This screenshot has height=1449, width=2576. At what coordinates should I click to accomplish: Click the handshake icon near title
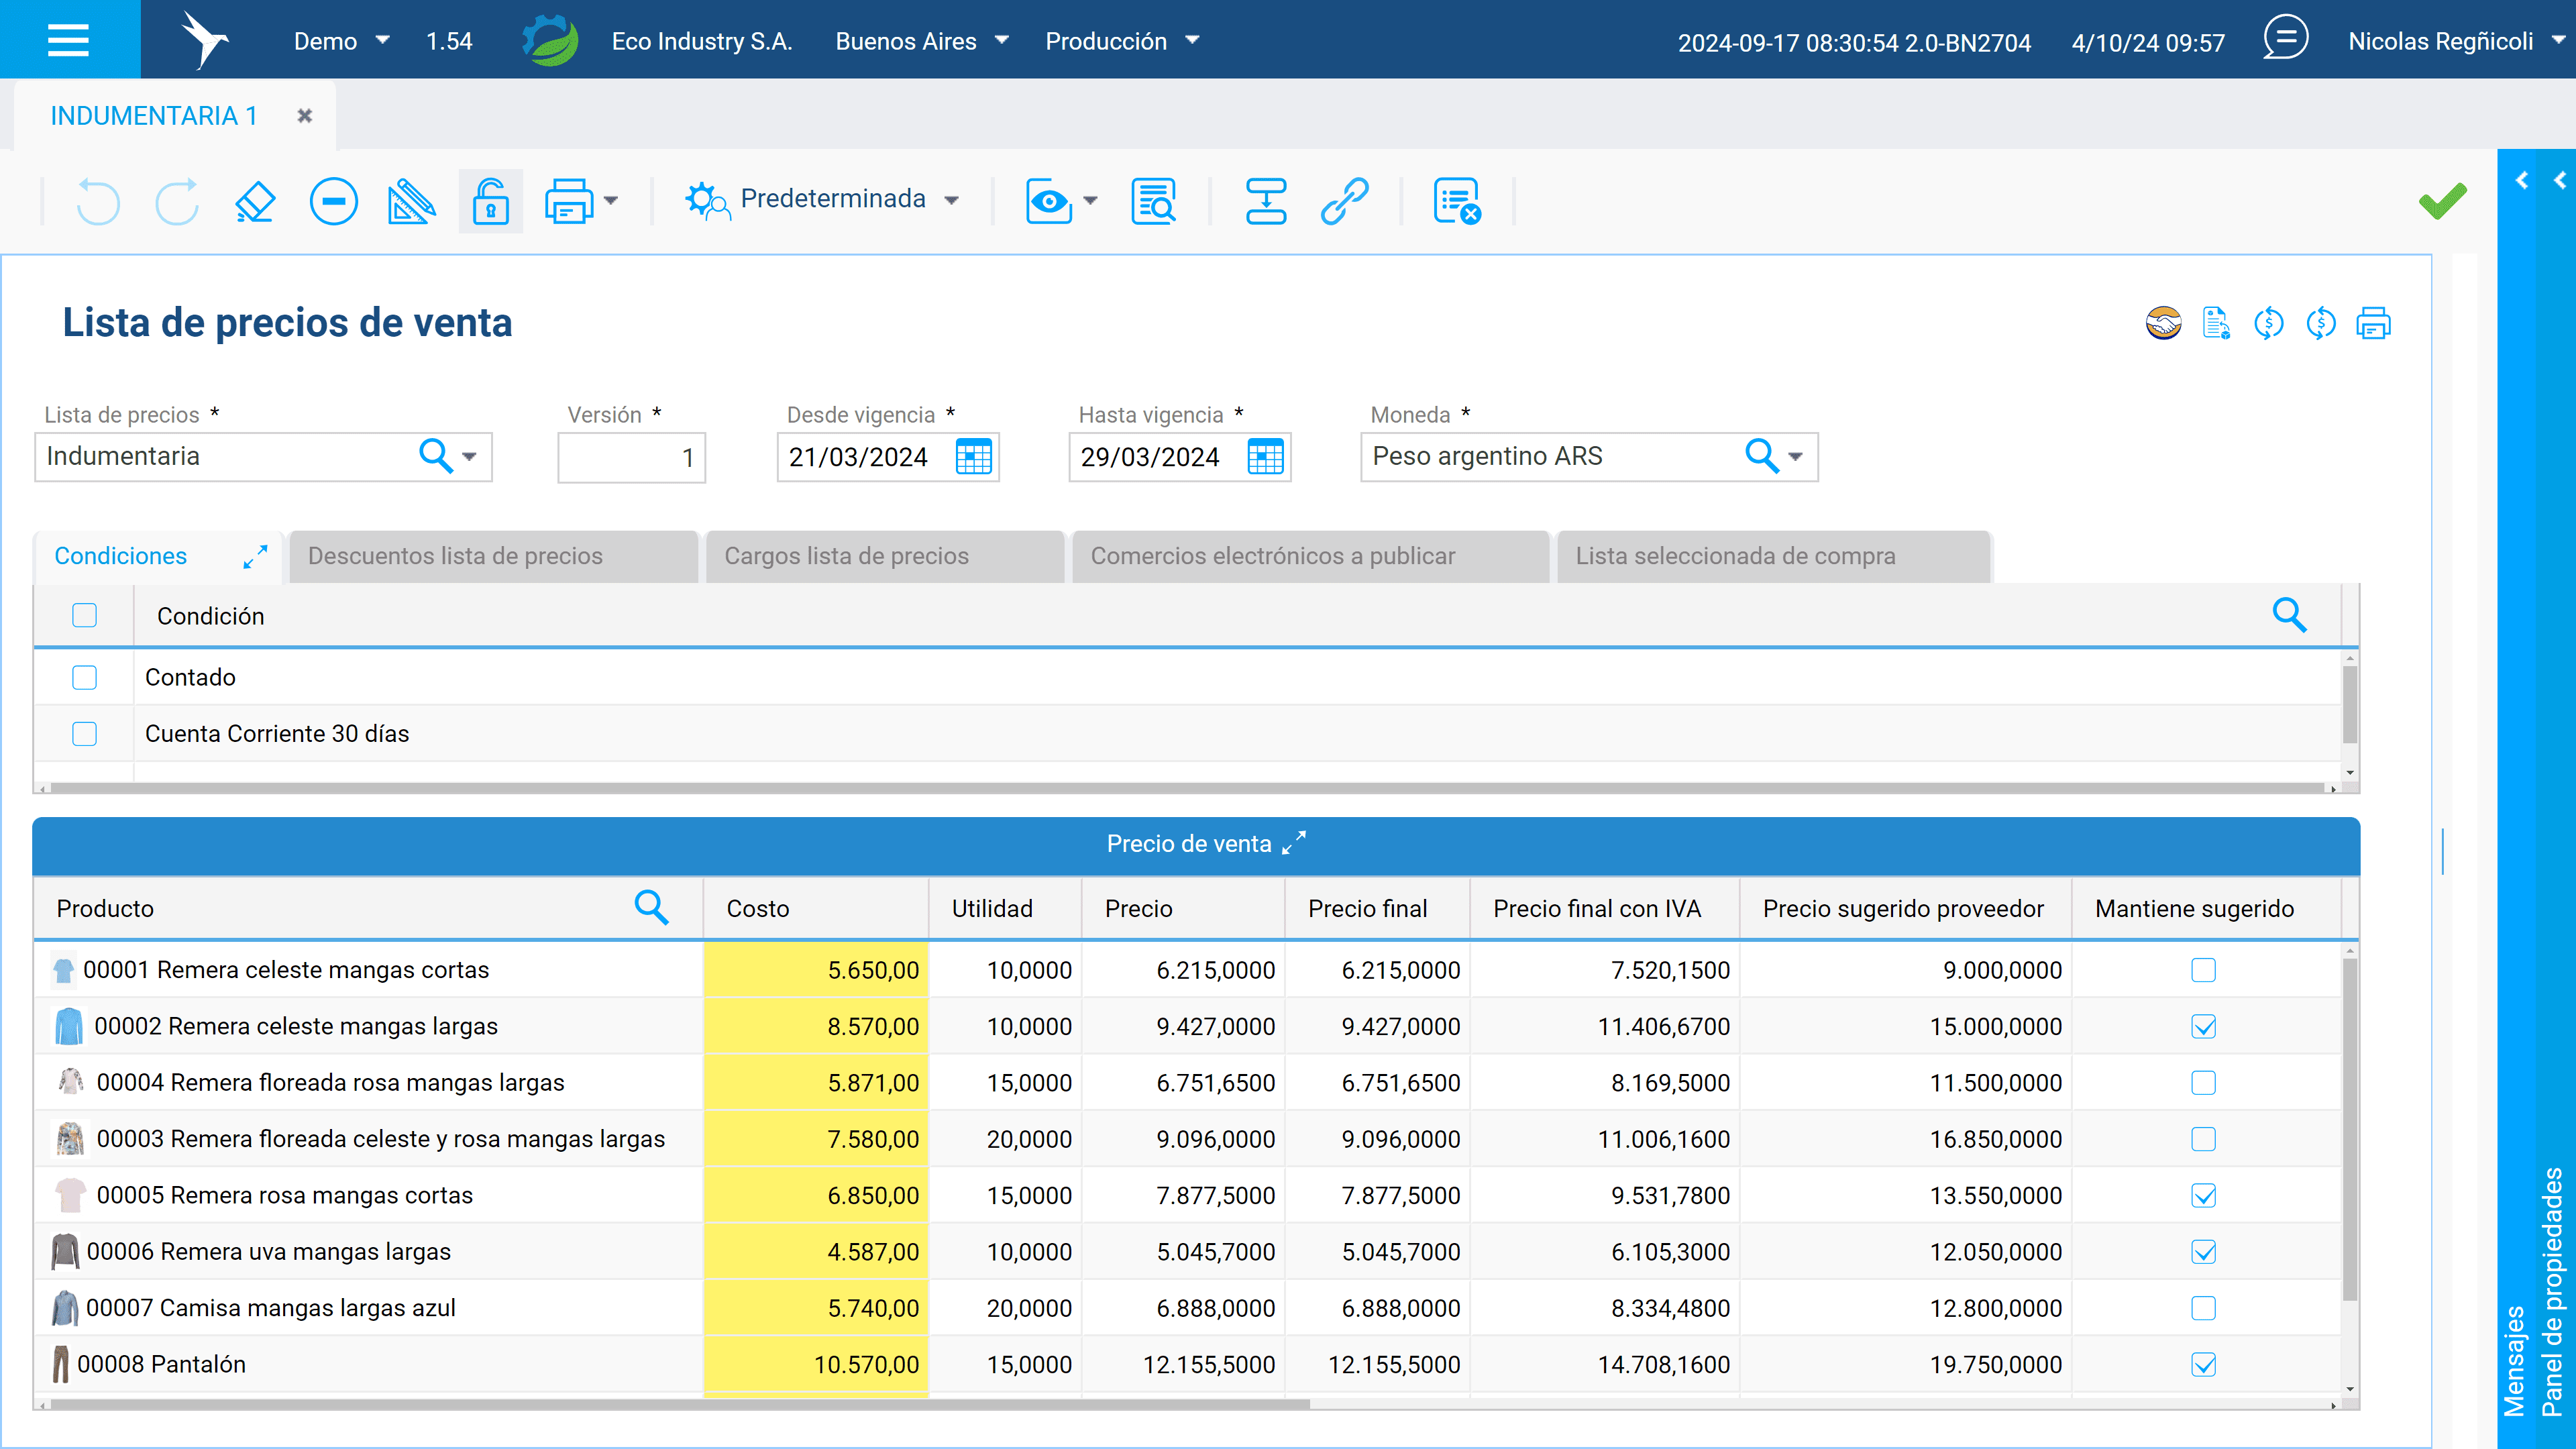pos(2163,323)
